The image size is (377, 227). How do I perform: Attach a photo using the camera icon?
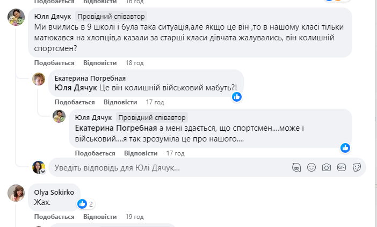tap(326, 167)
